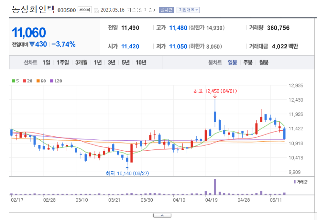Switch to the 1년 chart period

pos(98,63)
